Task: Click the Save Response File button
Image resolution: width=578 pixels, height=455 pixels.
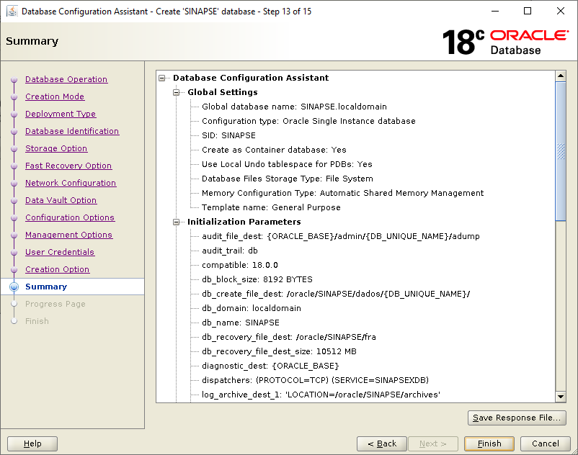Action: [x=517, y=418]
